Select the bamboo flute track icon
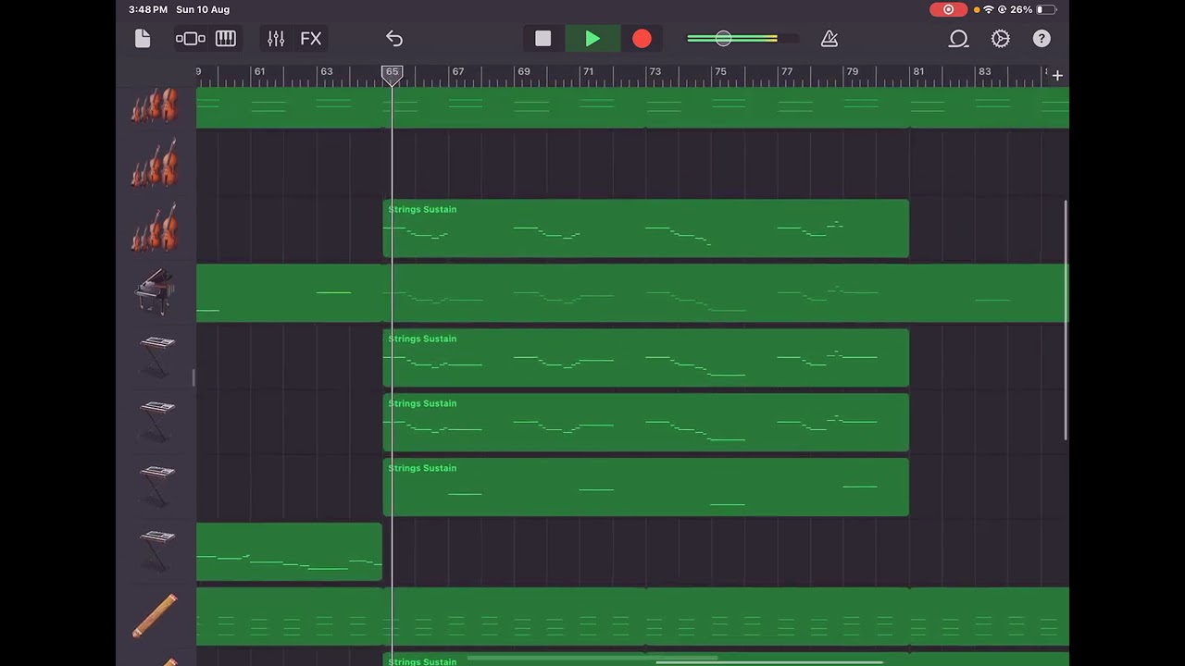Screen dimensions: 1185x666 pyautogui.click(x=155, y=616)
